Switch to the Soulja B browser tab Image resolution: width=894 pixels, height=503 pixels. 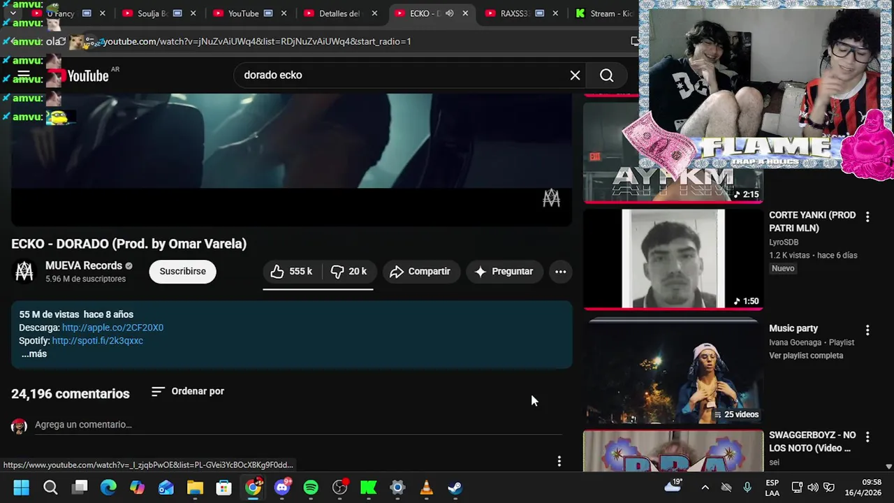[x=151, y=13]
